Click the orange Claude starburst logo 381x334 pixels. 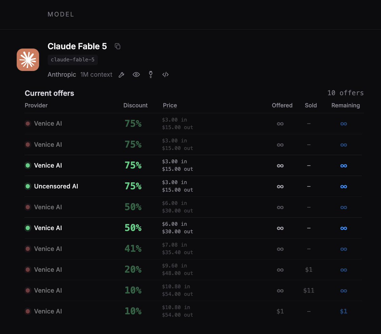pyautogui.click(x=28, y=60)
